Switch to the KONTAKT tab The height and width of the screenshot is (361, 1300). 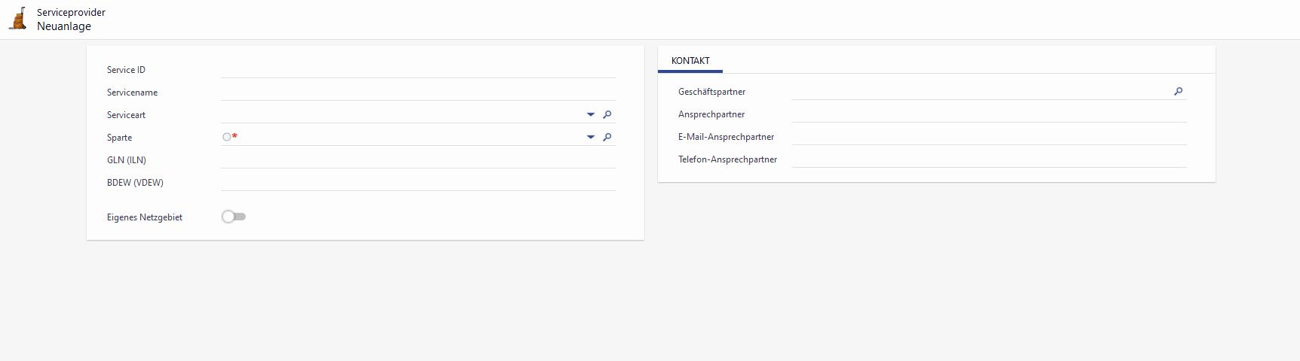[690, 61]
